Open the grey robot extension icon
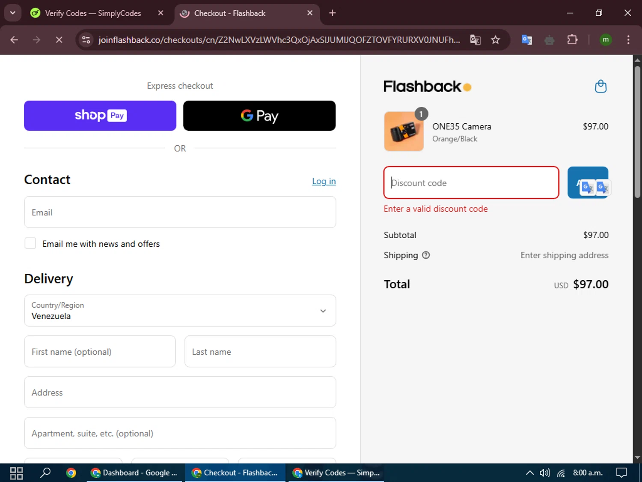The height and width of the screenshot is (482, 642). [x=550, y=40]
